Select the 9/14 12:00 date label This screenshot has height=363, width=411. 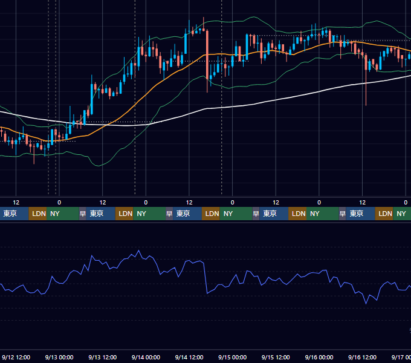[x=189, y=357]
